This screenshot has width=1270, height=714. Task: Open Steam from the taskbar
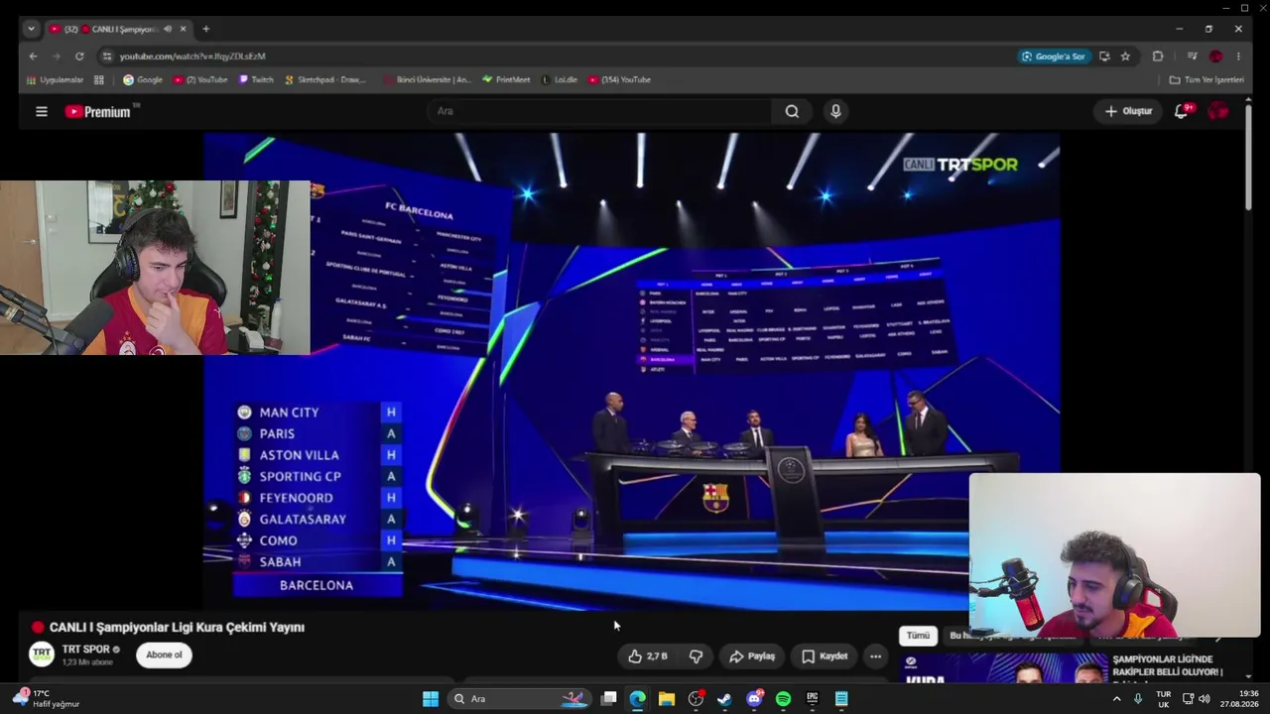[724, 699]
